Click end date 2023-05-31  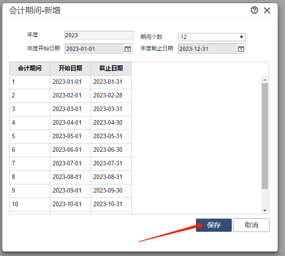(111, 136)
